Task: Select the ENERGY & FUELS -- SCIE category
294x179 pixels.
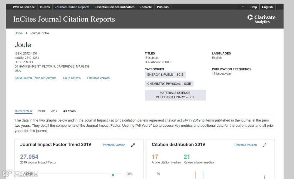Action: 166,75
